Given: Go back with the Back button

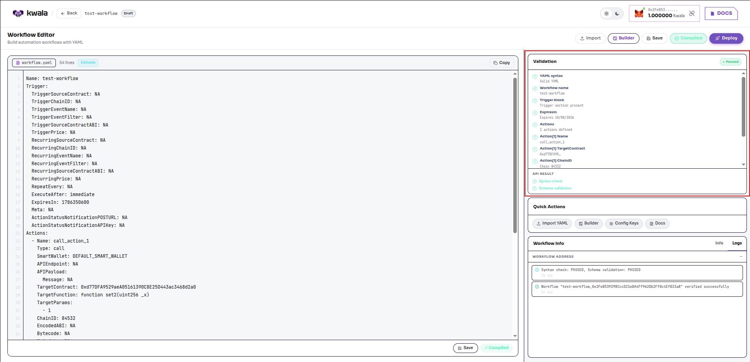Looking at the screenshot, I should coord(69,13).
